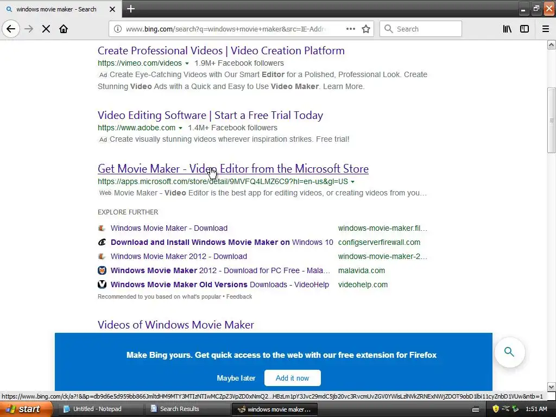The image size is (556, 417).
Task: Click the https://vimeo.com/videos URL
Action: click(x=140, y=63)
